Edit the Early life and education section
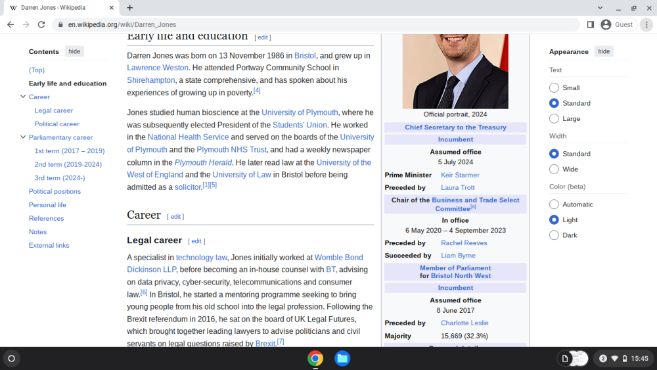 (x=263, y=37)
